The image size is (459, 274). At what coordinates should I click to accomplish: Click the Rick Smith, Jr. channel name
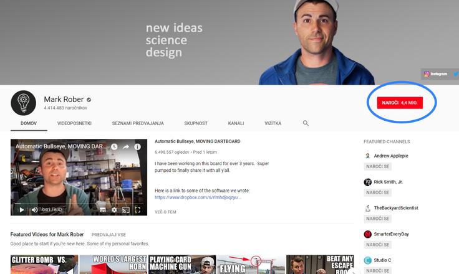pyautogui.click(x=388, y=182)
